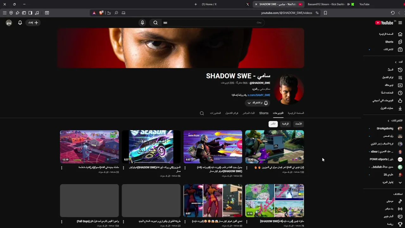Open YouTube notifications bell
The image size is (405, 228).
coord(20,22)
